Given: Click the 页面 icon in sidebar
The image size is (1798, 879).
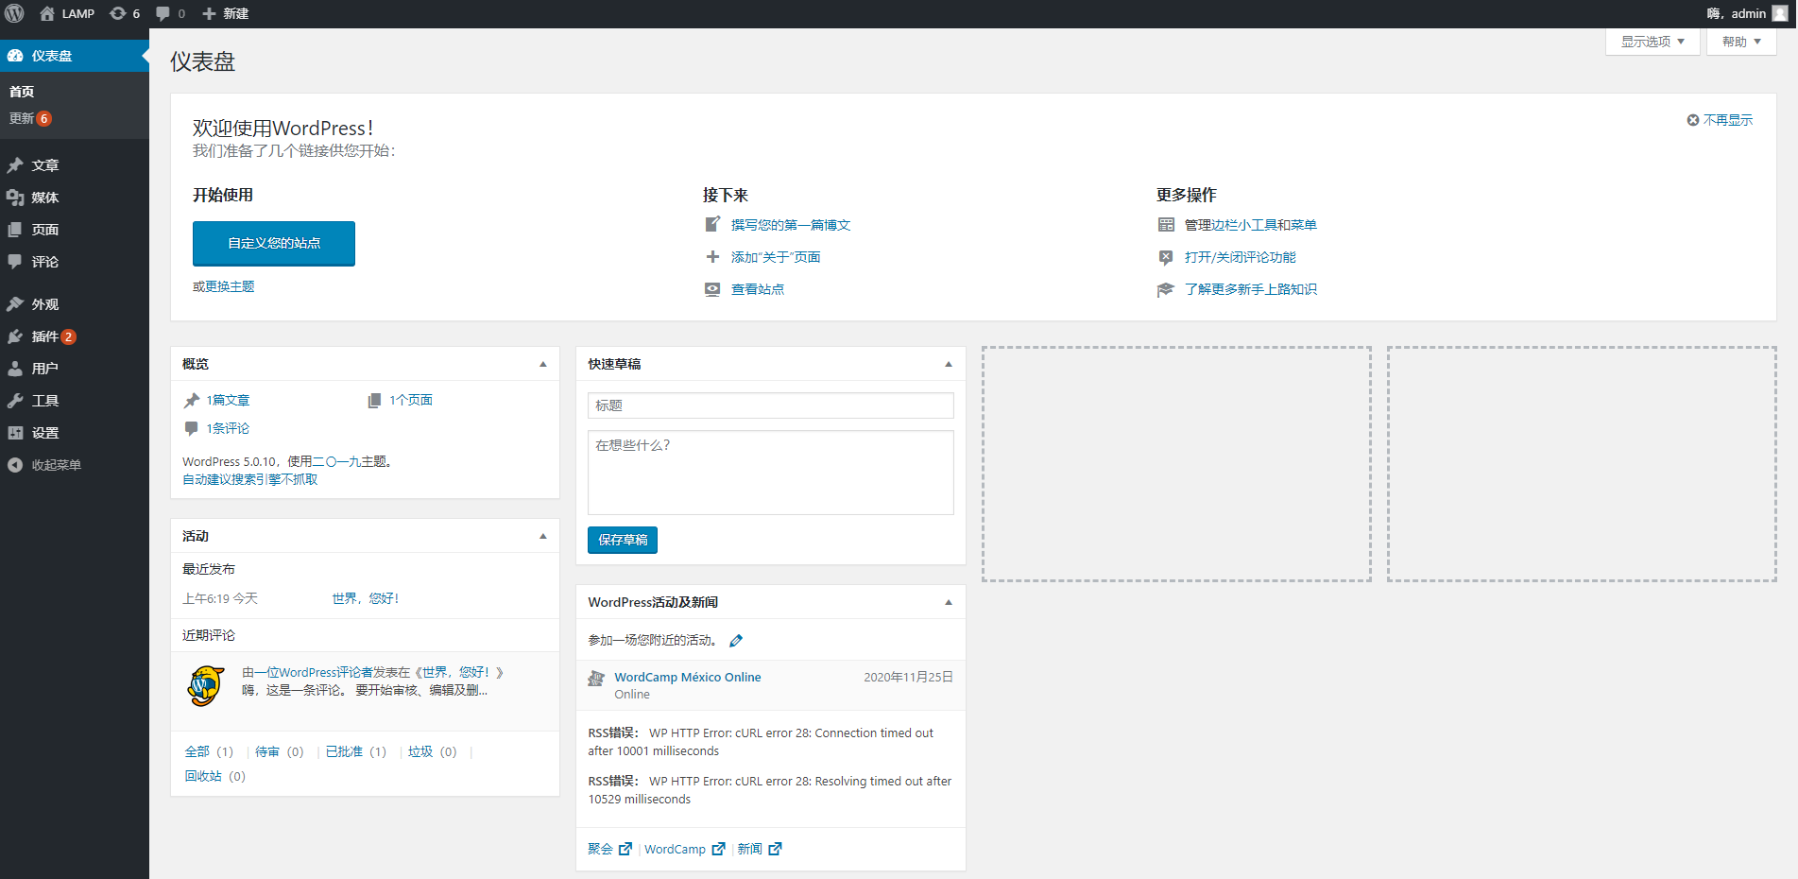Looking at the screenshot, I should pyautogui.click(x=15, y=230).
